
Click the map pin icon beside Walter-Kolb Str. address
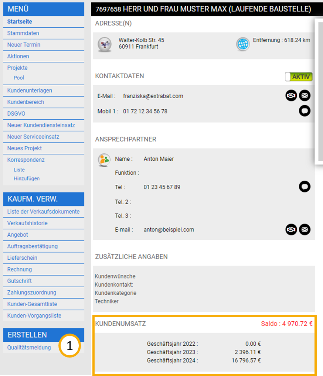(x=104, y=44)
